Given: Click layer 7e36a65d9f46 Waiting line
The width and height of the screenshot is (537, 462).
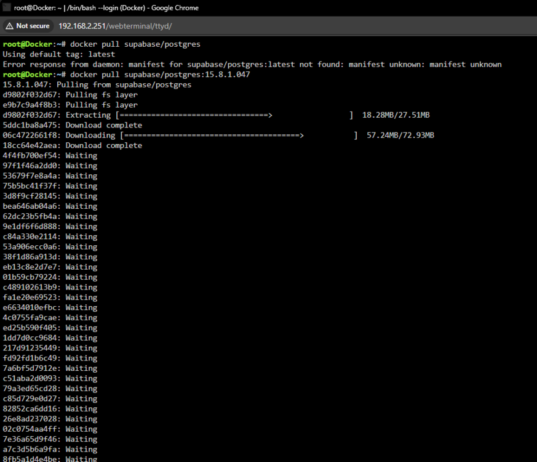Looking at the screenshot, I should coord(50,439).
